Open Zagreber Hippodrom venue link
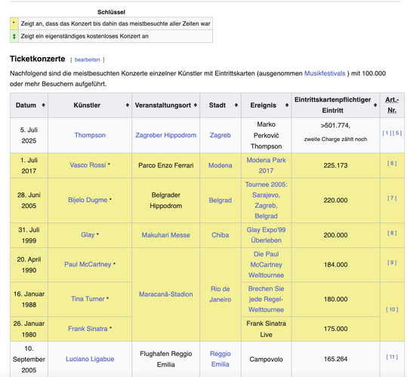 click(166, 135)
